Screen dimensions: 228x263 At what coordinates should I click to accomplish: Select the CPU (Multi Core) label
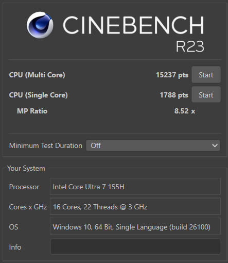(37, 75)
